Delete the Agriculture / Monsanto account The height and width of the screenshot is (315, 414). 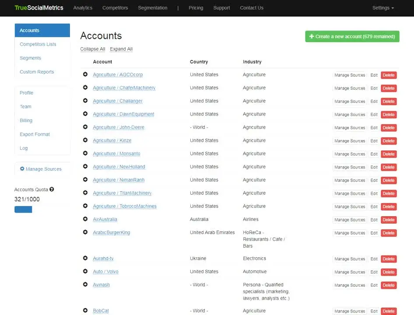(388, 154)
